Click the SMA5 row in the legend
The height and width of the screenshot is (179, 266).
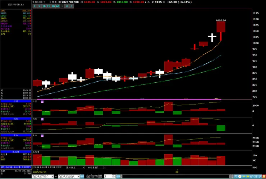[16, 11]
